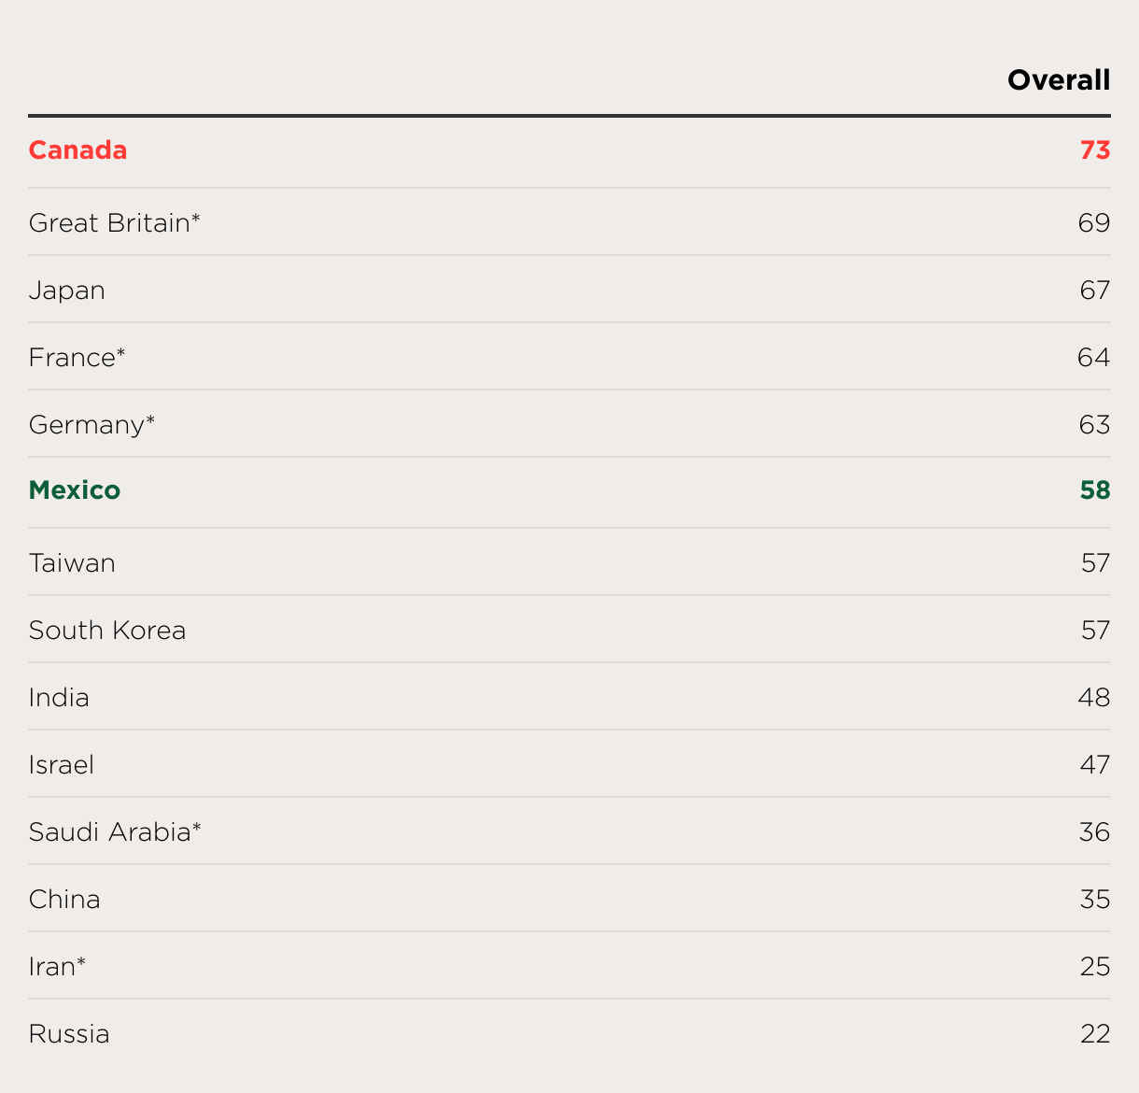
Task: Click the Overall column header
Action: (1058, 80)
